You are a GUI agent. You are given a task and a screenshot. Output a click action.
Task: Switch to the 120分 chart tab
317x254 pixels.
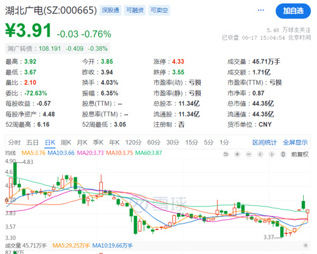pyautogui.click(x=133, y=143)
